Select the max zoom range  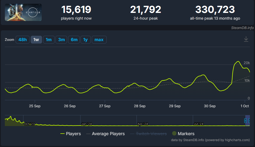click(99, 40)
